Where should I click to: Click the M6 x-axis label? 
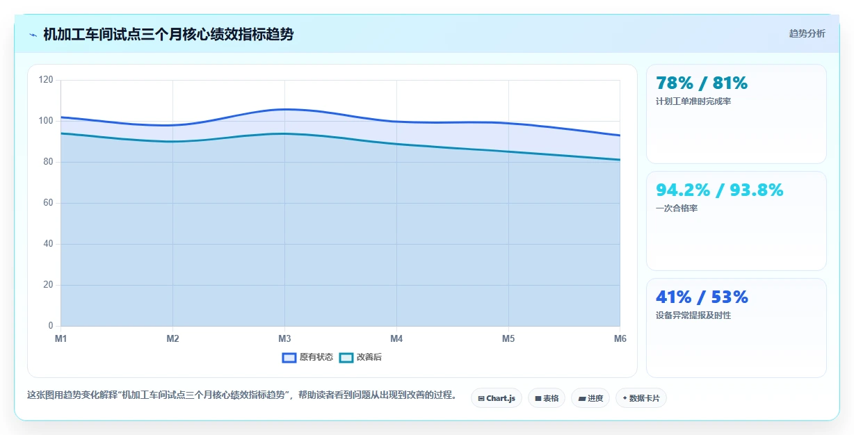tap(620, 338)
